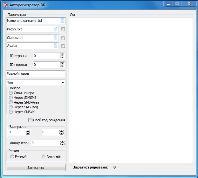Select Через SMS-Area radio button
The height and width of the screenshot is (178, 198).
(x=11, y=102)
